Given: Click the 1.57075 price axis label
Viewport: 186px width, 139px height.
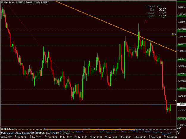Looking at the screenshot, I should (x=182, y=59).
